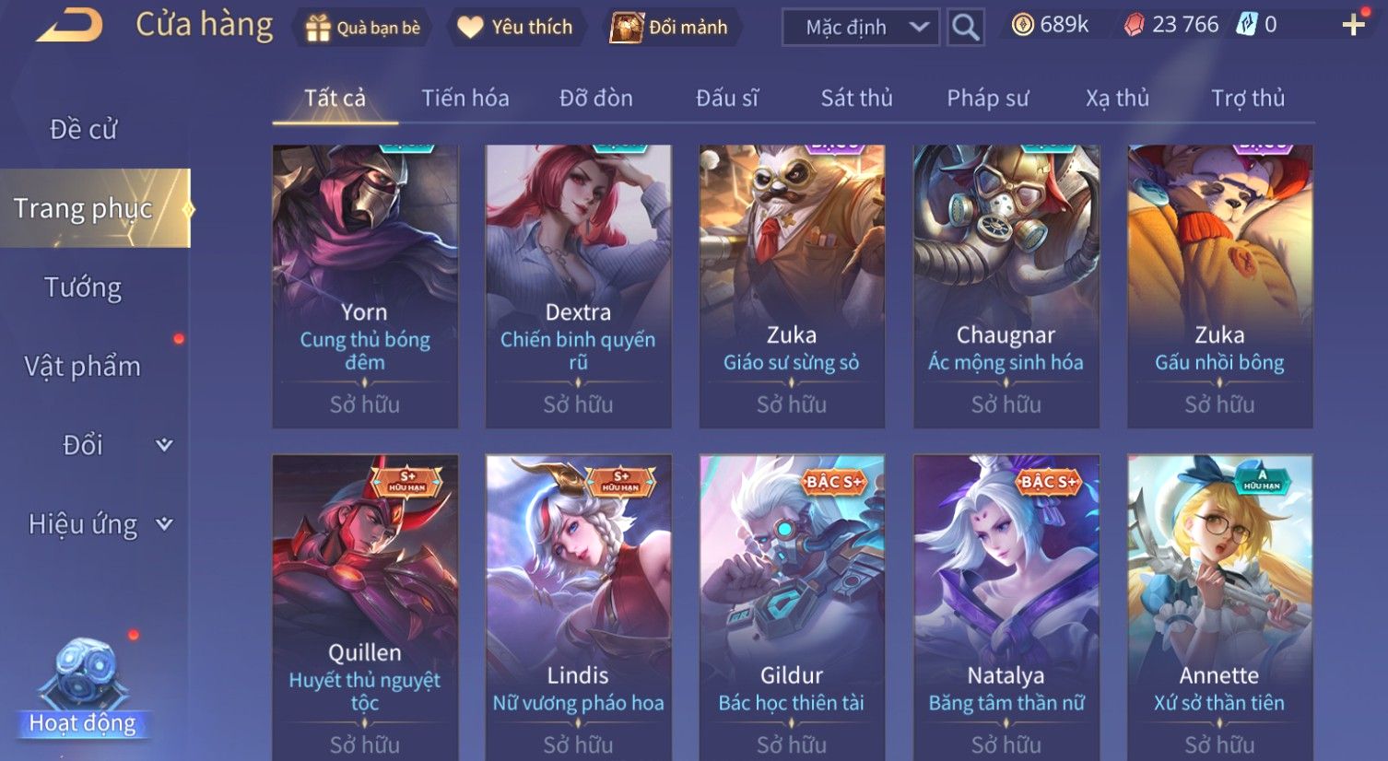This screenshot has height=761, width=1388.
Task: Click the gold coin balance icon
Action: pyautogui.click(x=1022, y=25)
